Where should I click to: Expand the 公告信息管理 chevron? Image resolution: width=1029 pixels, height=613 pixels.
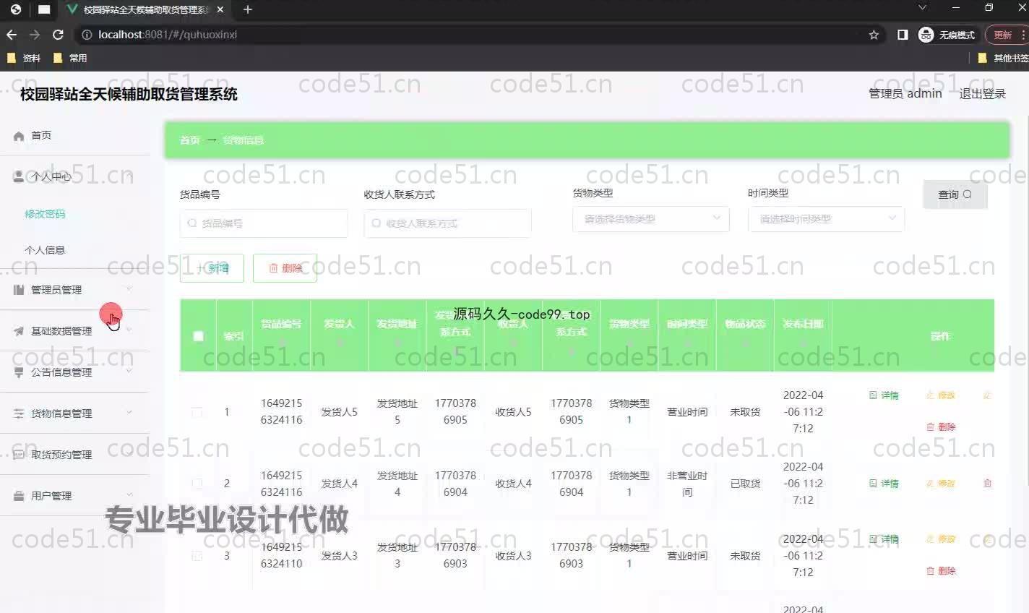[129, 372]
